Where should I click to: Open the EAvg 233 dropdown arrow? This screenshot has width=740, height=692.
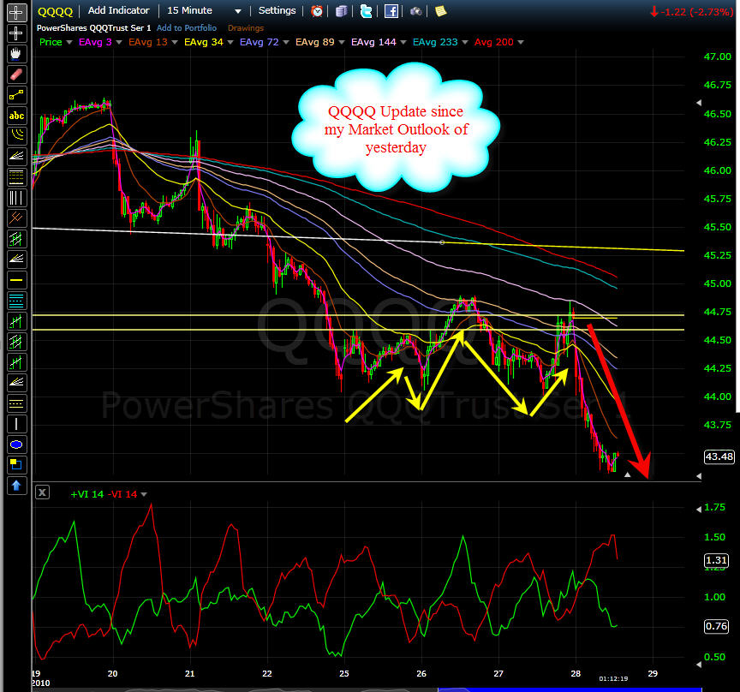click(465, 43)
